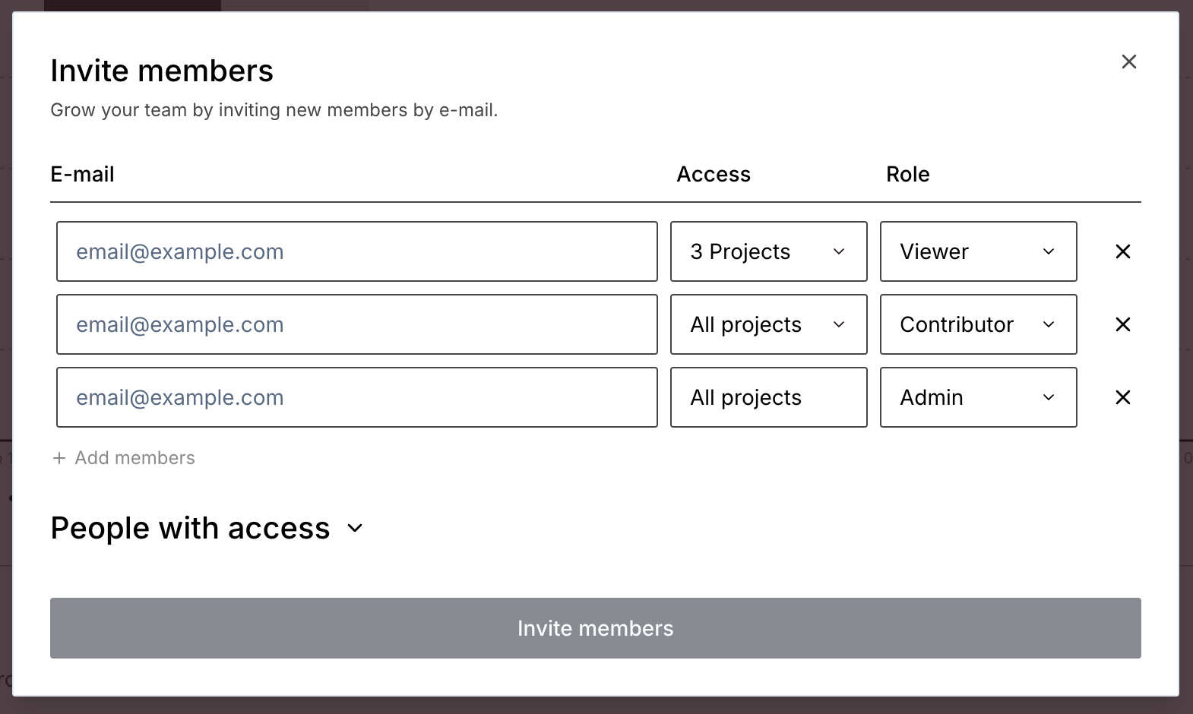Viewport: 1193px width, 714px height.
Task: Remove the first invite row
Action: coord(1122,251)
